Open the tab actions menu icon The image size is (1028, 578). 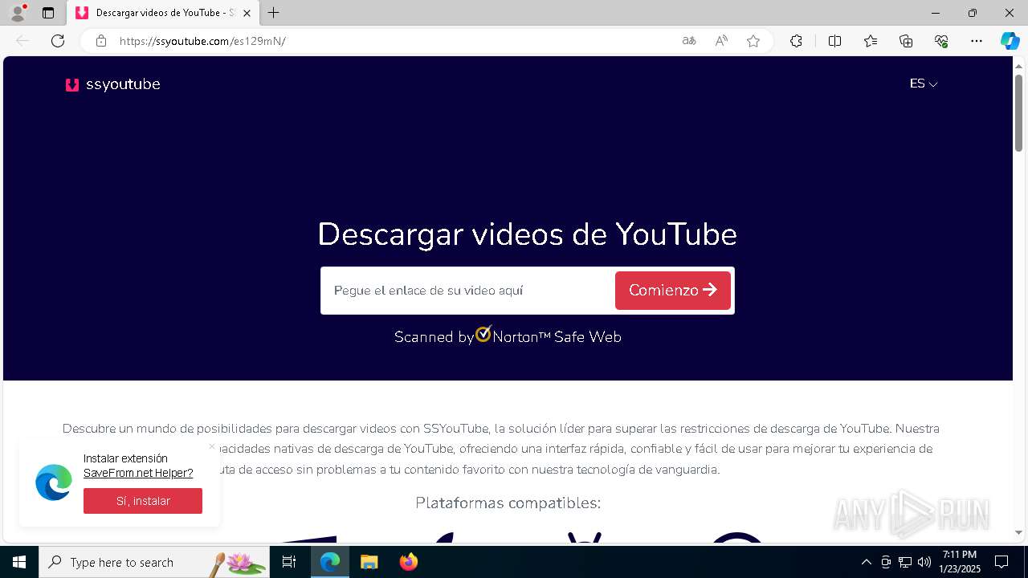point(48,13)
